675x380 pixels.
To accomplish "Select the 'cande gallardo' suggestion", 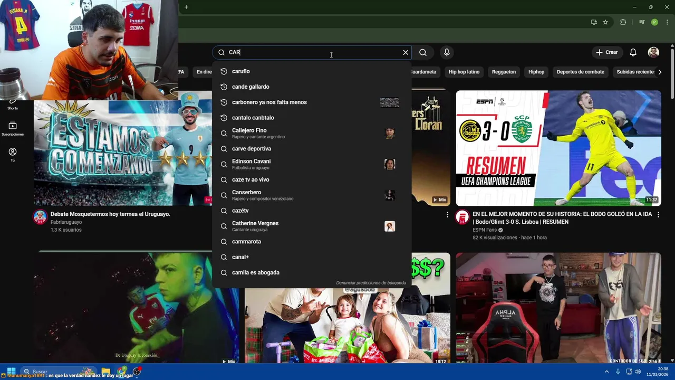I will 312,87.
